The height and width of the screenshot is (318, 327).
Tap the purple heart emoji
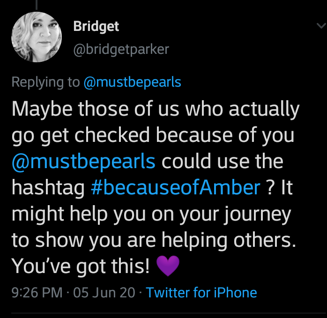pos(168,266)
